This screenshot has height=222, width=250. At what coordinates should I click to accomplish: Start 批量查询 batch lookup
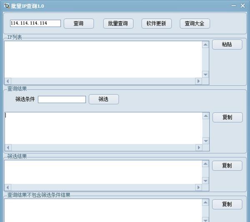tap(118, 24)
